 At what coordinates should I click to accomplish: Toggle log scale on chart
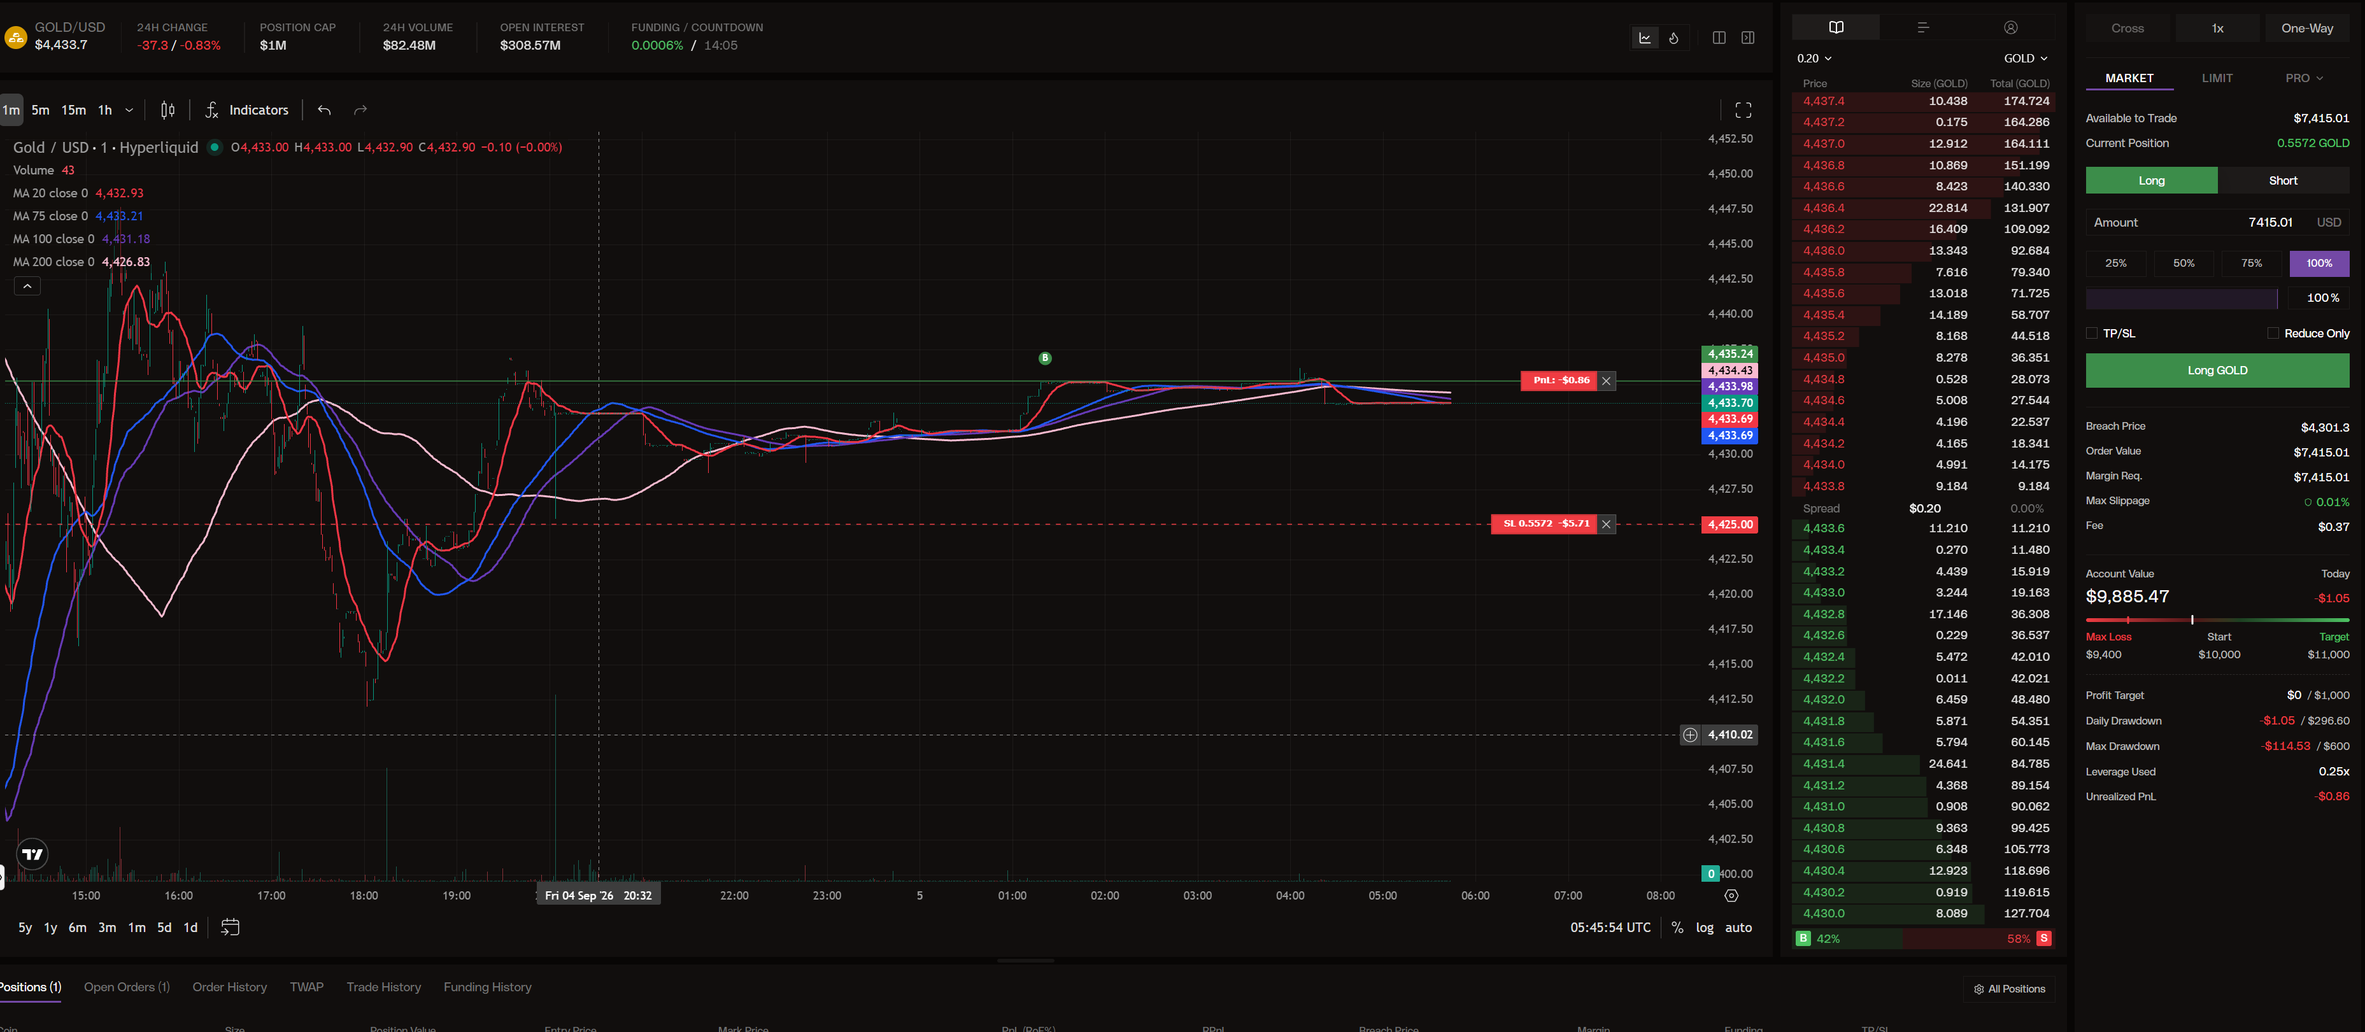(x=1704, y=928)
